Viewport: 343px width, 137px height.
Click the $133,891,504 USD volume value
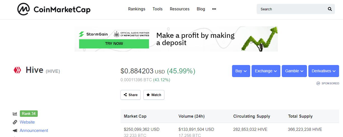pyautogui.click(x=196, y=129)
